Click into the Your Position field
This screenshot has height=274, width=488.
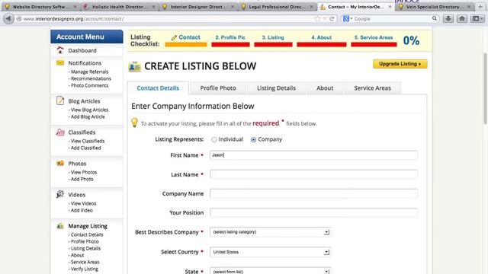313,212
